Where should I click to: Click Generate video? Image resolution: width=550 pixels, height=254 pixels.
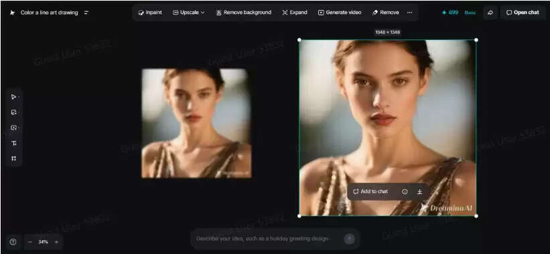[x=340, y=12]
